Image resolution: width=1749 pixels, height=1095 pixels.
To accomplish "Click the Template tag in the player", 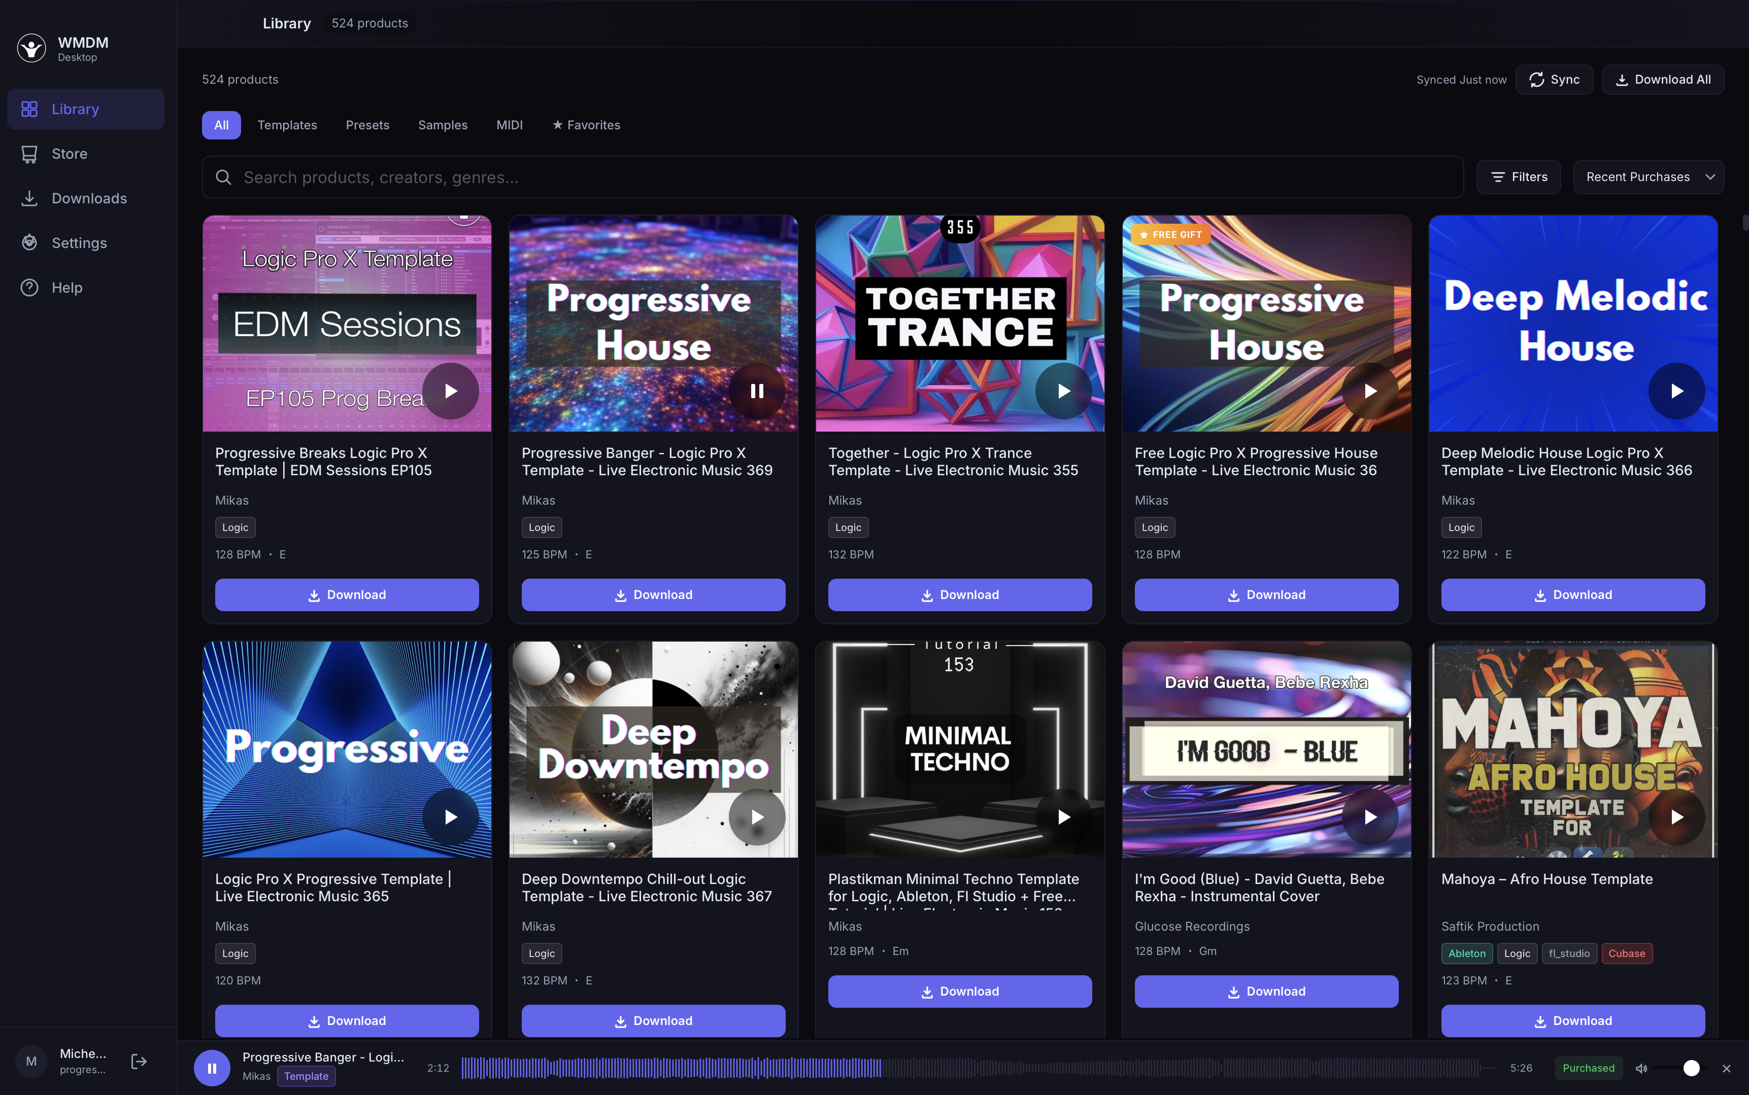I will 306,1076.
